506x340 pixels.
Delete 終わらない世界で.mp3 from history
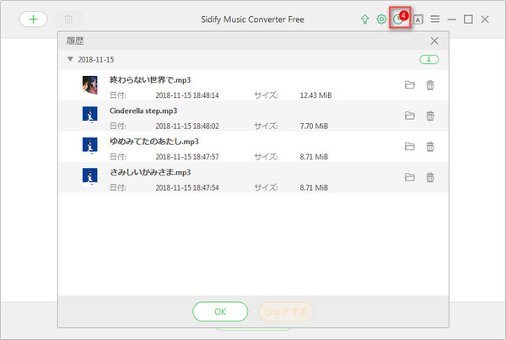click(430, 85)
